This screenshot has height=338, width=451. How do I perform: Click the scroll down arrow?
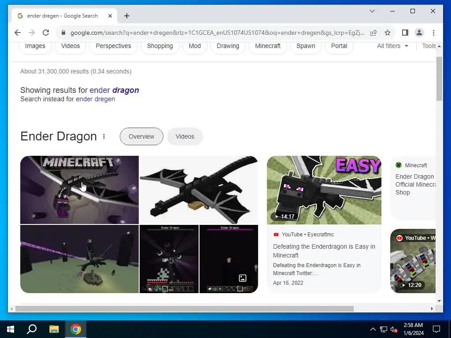pyautogui.click(x=439, y=301)
